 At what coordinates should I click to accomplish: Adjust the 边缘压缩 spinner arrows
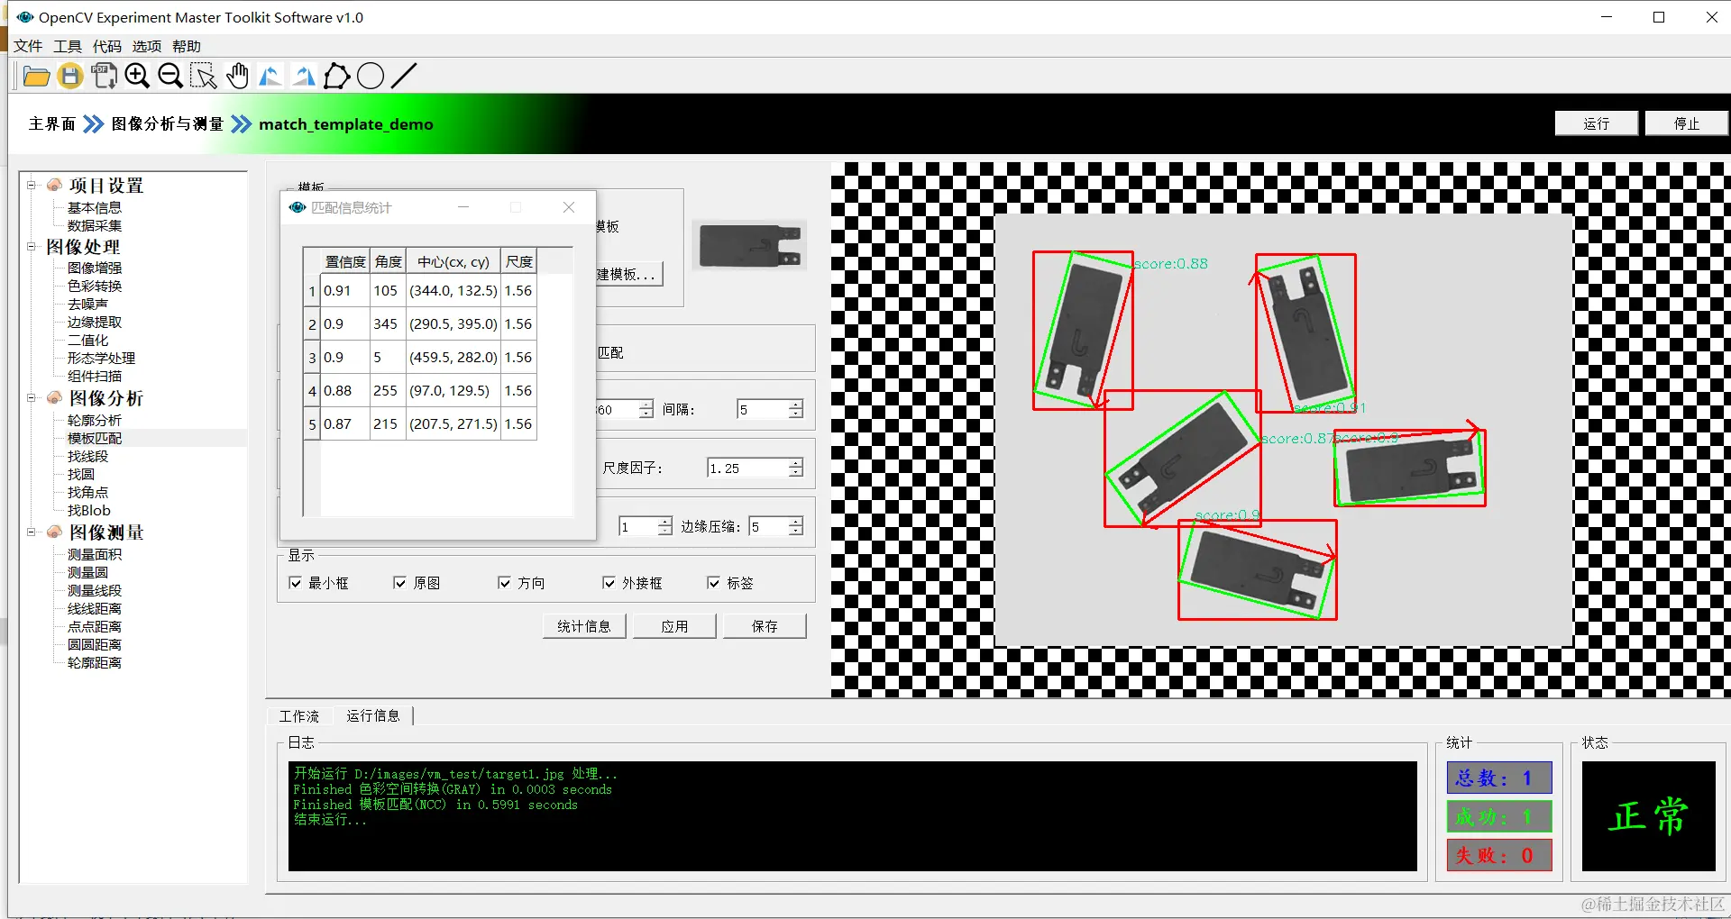795,526
